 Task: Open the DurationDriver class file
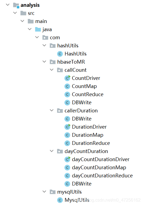[x=89, y=127]
